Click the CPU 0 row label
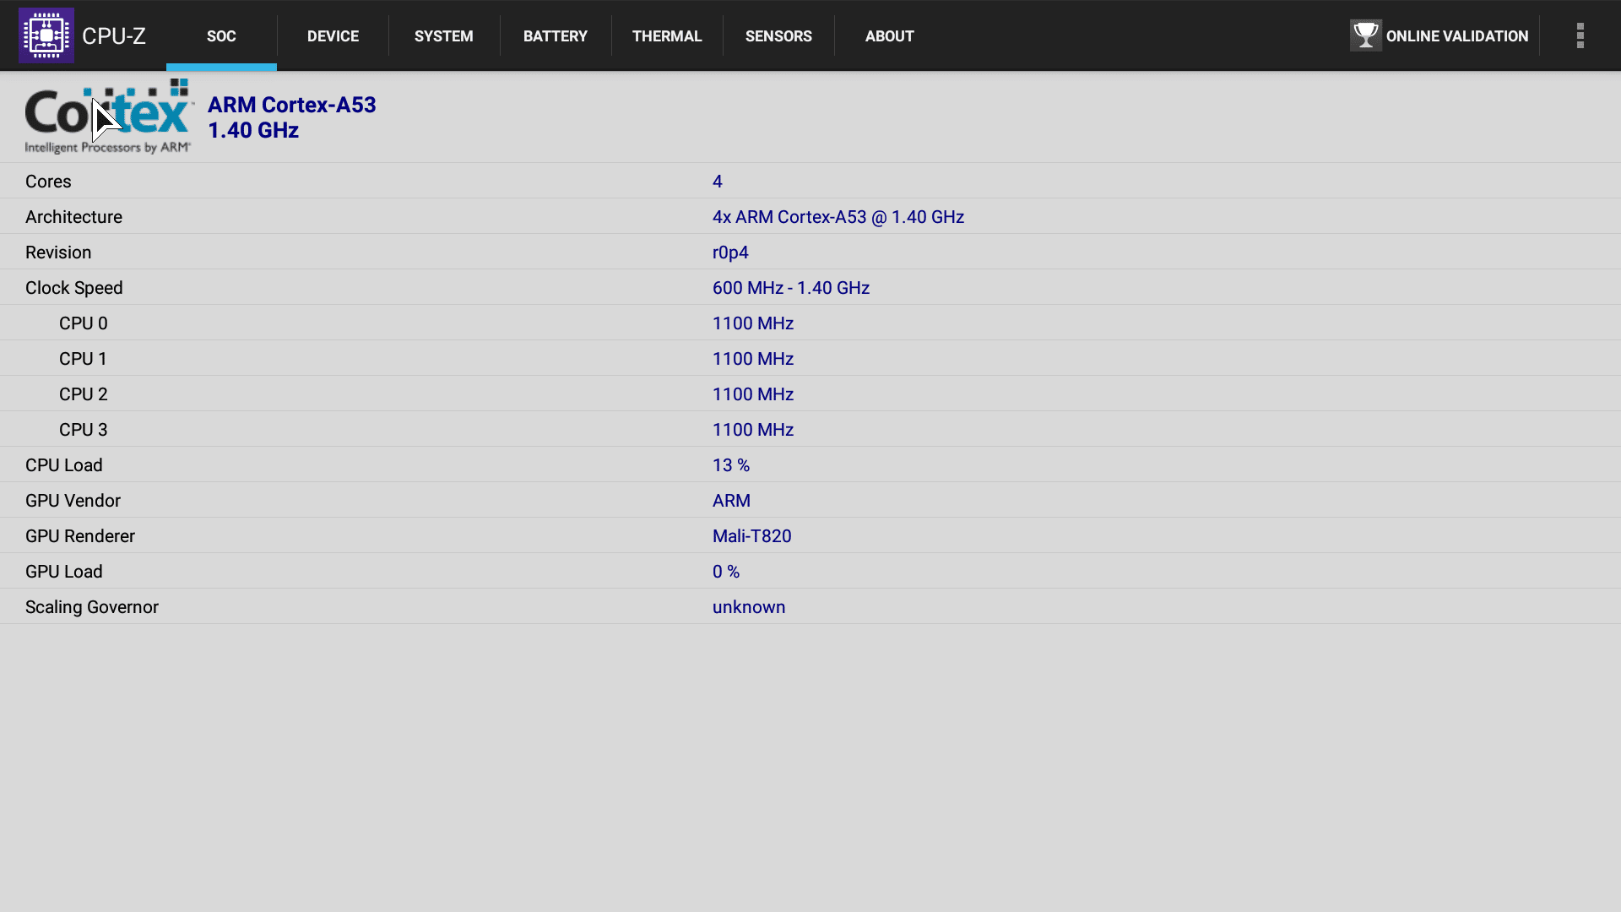This screenshot has width=1621, height=912. click(x=84, y=323)
